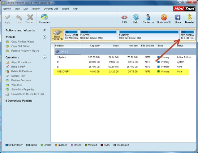Click the Show Disk Properties icon
The width and height of the screenshot is (198, 153).
point(7,90)
